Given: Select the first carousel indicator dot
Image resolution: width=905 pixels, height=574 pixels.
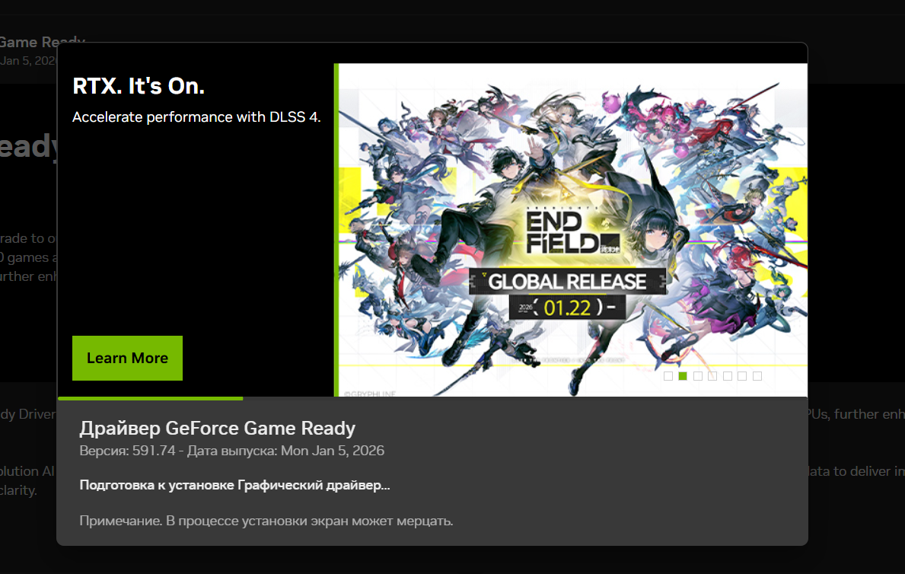Looking at the screenshot, I should point(668,376).
